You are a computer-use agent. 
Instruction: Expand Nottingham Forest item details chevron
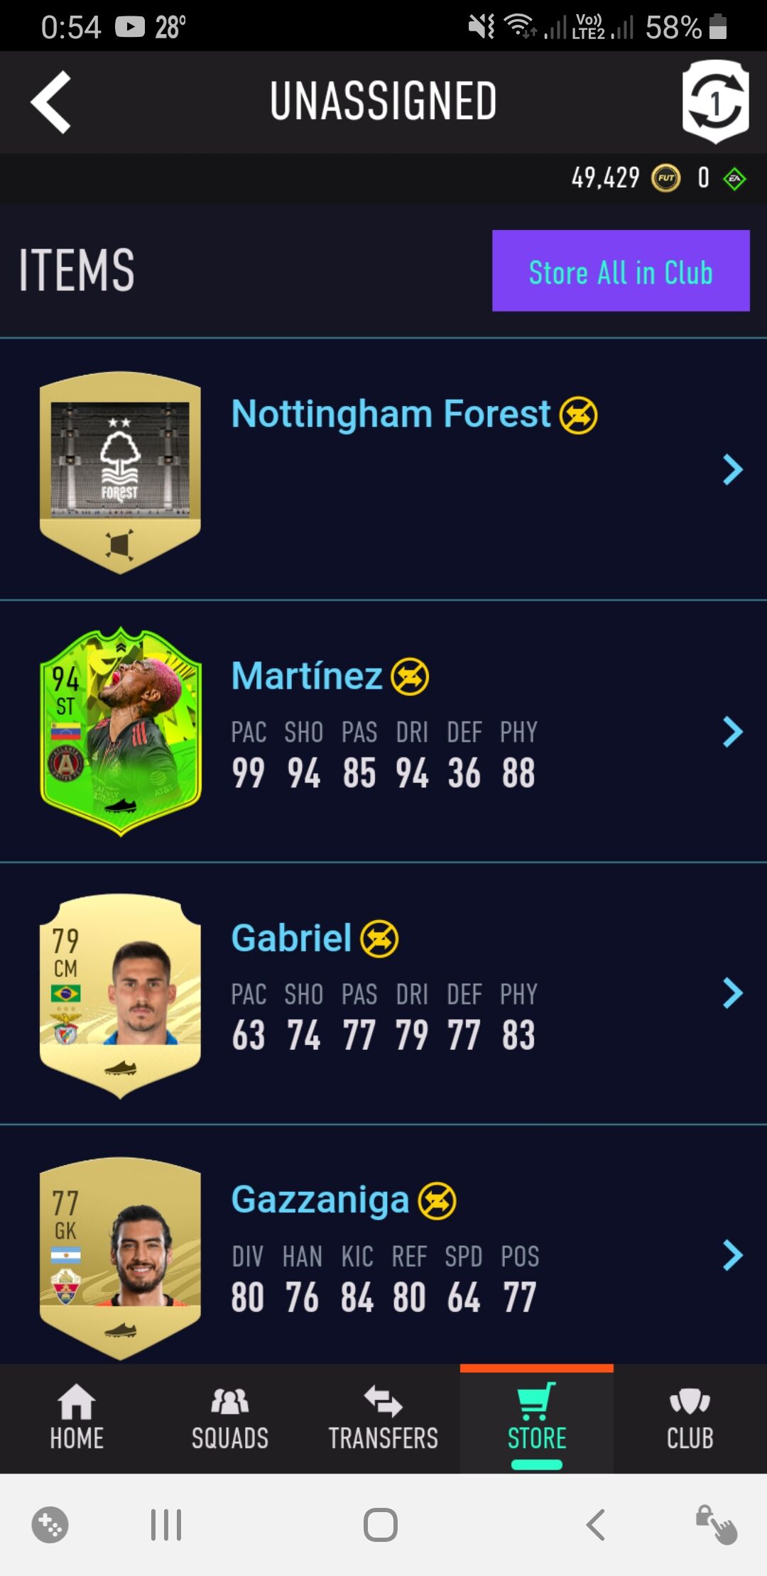tap(732, 469)
